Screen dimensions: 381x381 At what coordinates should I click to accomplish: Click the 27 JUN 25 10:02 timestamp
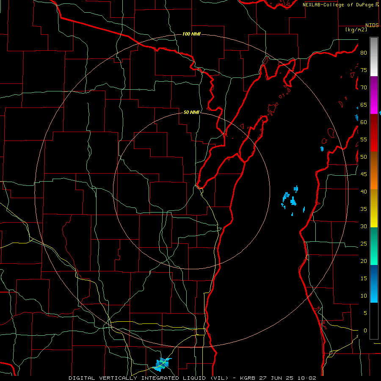[x=287, y=378]
